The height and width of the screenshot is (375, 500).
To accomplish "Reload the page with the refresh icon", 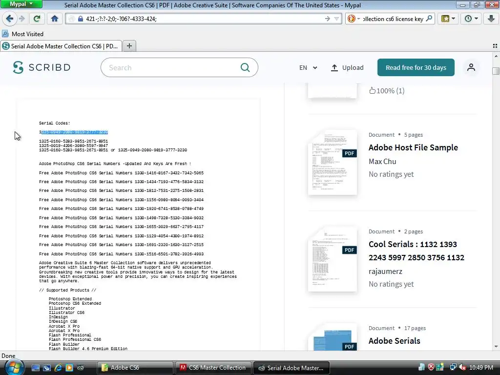I will [x=37, y=19].
